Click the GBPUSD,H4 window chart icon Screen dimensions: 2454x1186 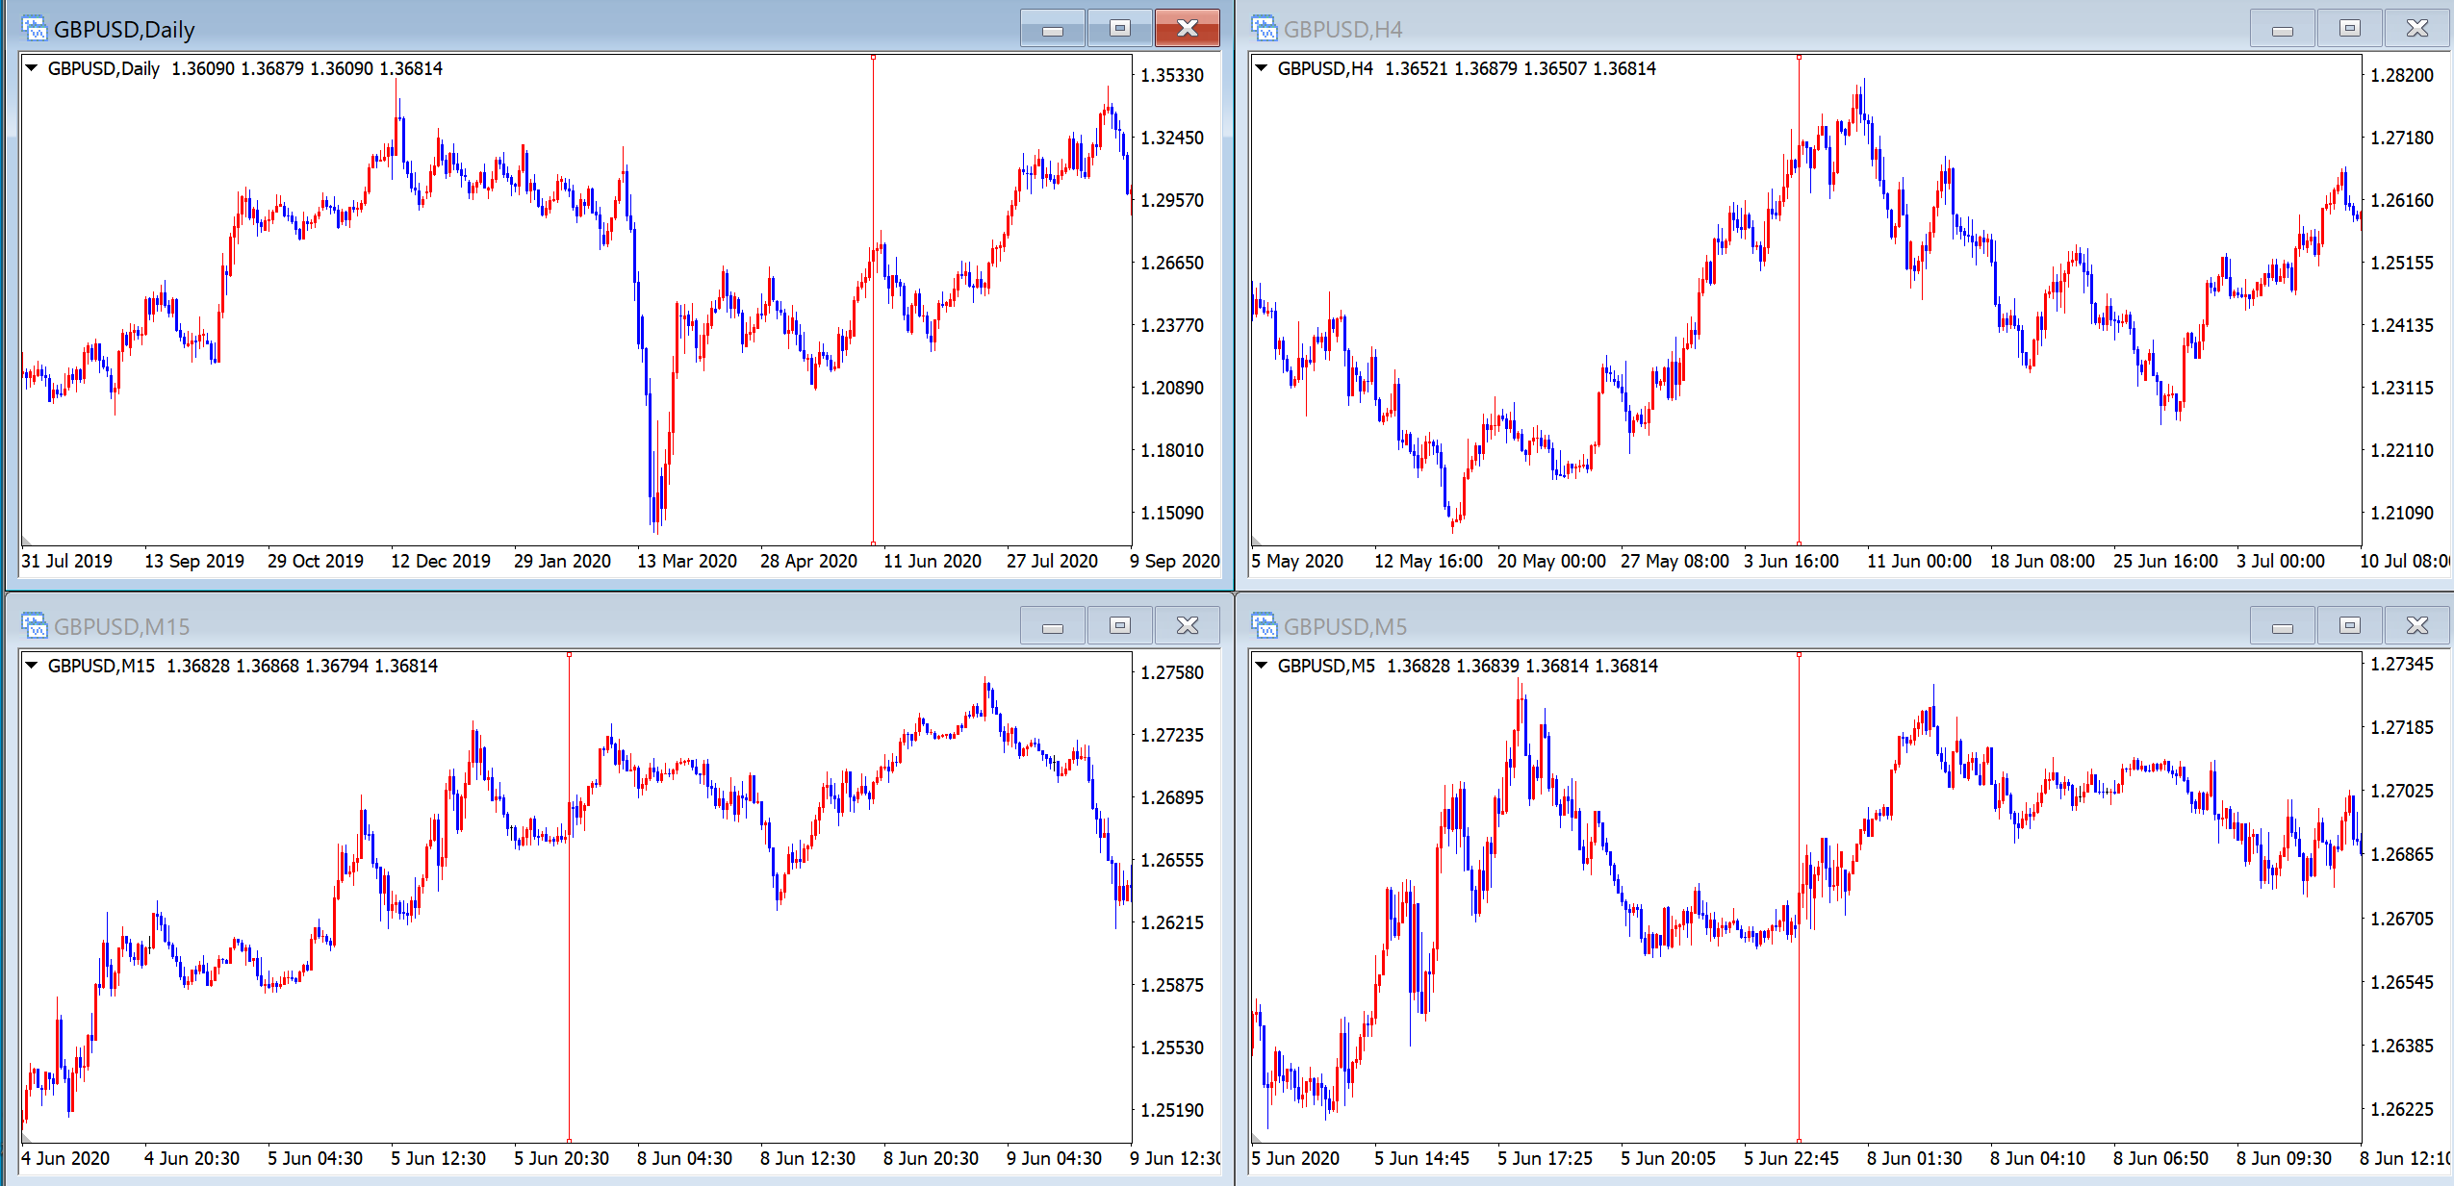tap(1264, 29)
